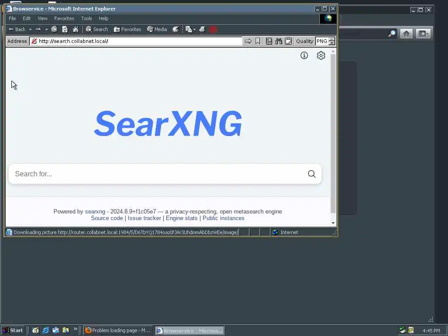Click the binoculars icon in address bar

tap(279, 41)
